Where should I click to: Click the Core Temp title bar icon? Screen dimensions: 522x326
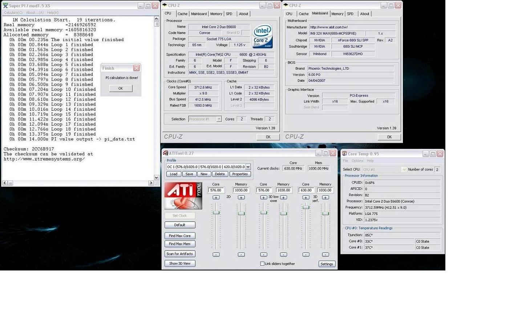click(x=344, y=154)
